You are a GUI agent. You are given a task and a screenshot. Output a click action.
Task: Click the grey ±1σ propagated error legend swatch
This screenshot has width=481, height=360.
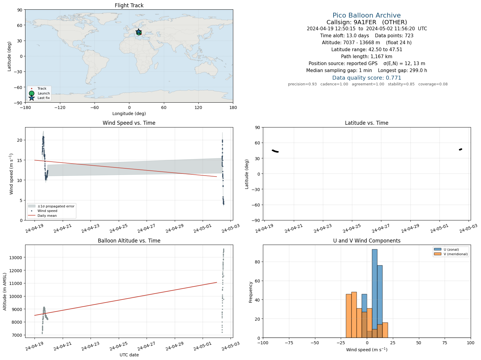click(32, 206)
